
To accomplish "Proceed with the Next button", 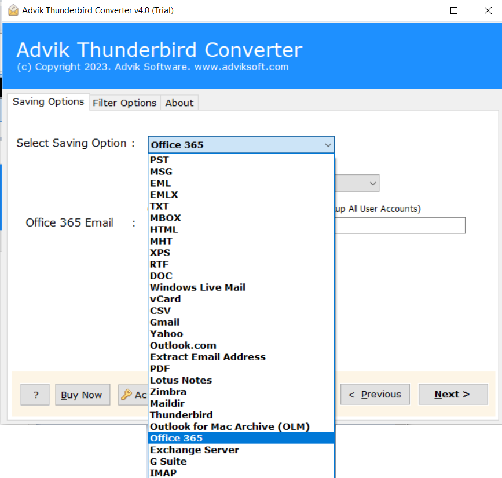I will click(453, 394).
